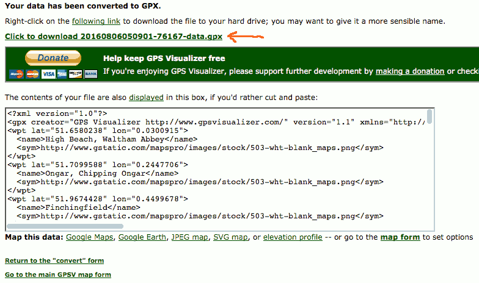This screenshot has height=283, width=479.
Task: Click the yellow Donate button
Action: (x=53, y=59)
